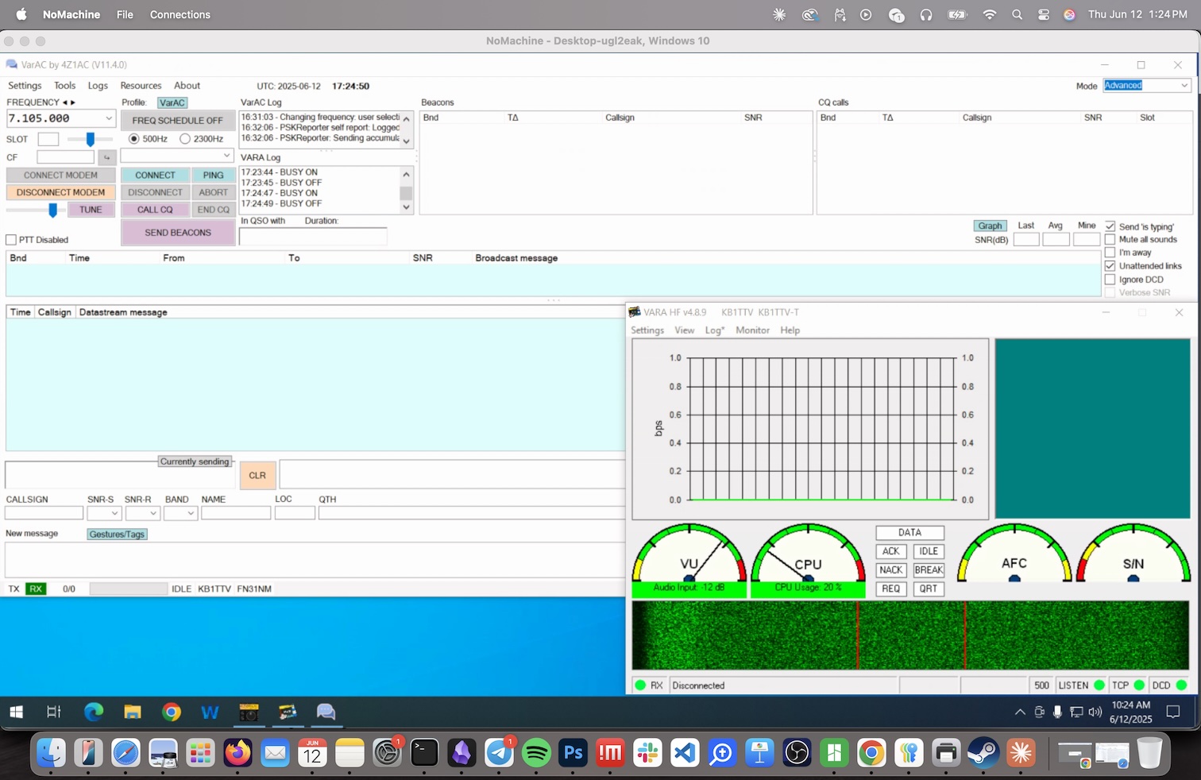The image size is (1201, 780).
Task: Click the SEND BEACONS button
Action: (x=178, y=233)
